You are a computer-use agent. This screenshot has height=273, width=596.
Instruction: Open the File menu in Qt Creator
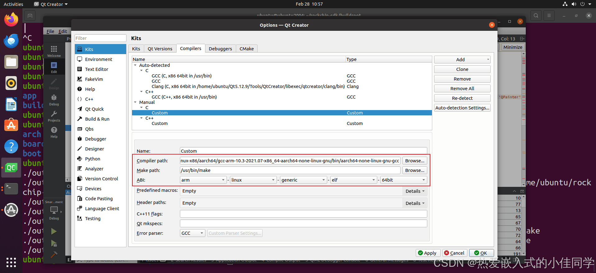pyautogui.click(x=50, y=31)
